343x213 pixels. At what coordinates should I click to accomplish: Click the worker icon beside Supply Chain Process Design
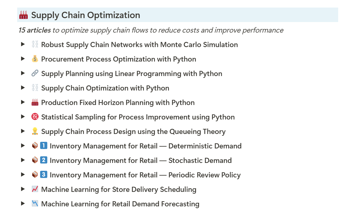point(35,132)
